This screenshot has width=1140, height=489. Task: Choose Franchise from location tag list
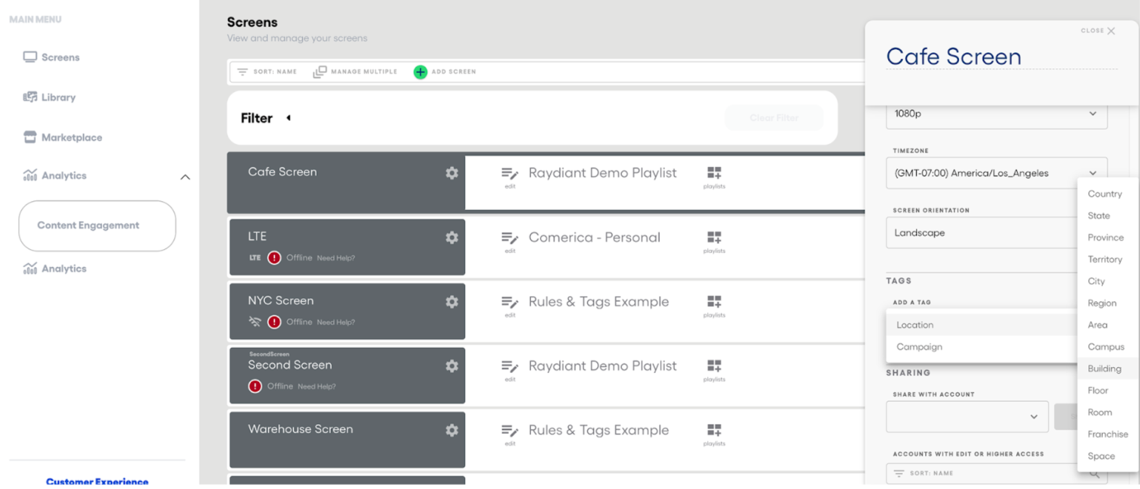pyautogui.click(x=1108, y=434)
